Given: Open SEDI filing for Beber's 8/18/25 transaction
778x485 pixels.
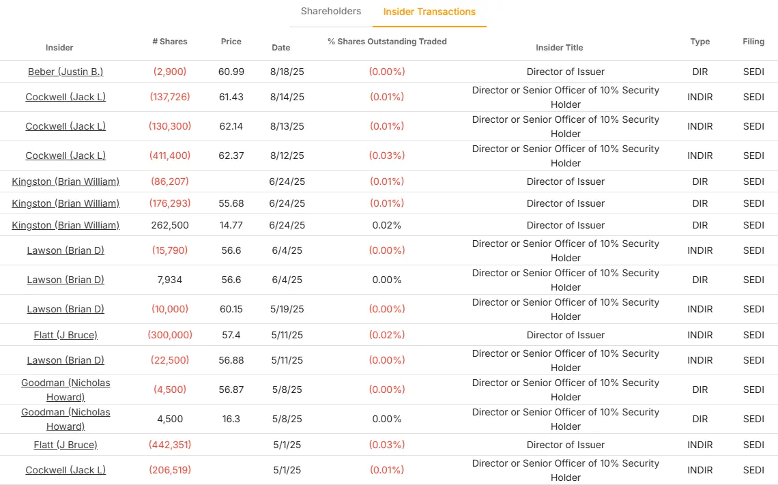Looking at the screenshot, I should click(753, 72).
